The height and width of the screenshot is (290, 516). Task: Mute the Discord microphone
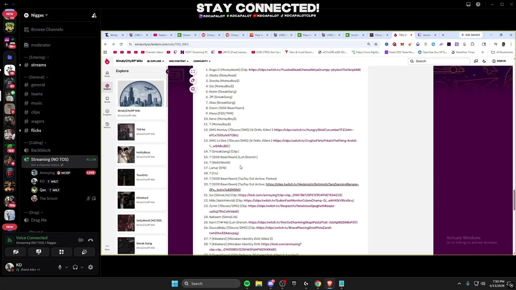(x=60, y=267)
